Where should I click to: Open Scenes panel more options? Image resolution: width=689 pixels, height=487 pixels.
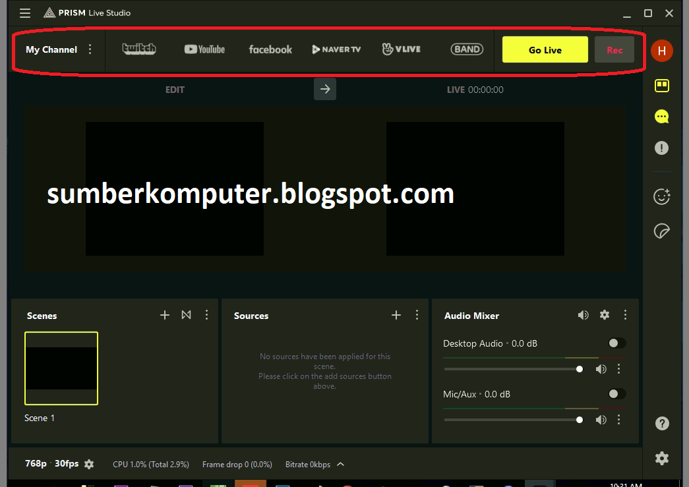[x=206, y=315]
